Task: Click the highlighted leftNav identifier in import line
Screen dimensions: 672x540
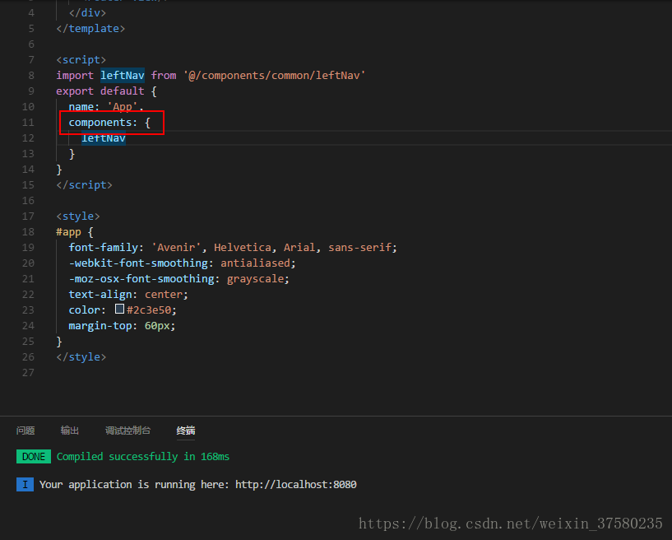Action: click(x=122, y=76)
